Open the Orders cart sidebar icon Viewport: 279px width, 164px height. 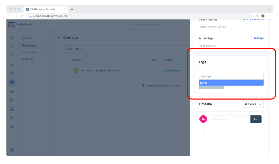[12, 73]
